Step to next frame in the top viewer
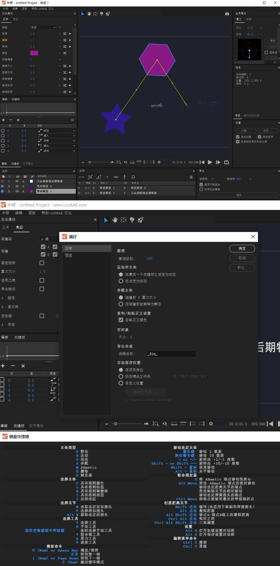 coord(218,162)
